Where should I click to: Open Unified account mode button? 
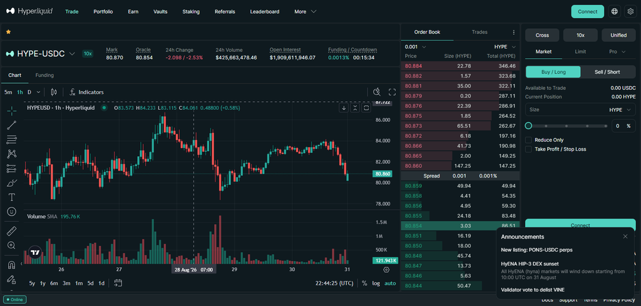tap(618, 35)
